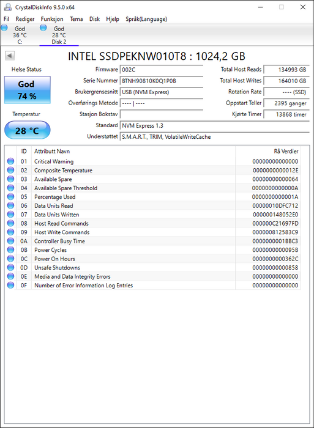Select the Power On Hours attribute name

[54, 259]
